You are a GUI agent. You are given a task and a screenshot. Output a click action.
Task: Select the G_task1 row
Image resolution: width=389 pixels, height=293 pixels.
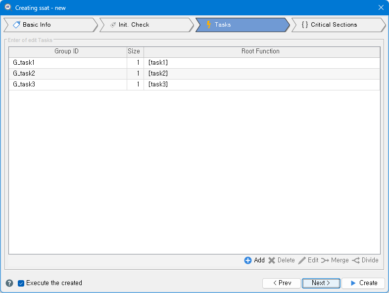pos(66,63)
